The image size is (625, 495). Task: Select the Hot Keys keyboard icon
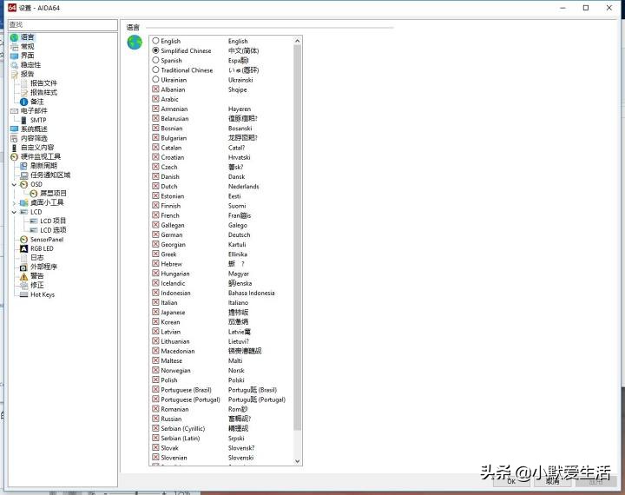[24, 294]
